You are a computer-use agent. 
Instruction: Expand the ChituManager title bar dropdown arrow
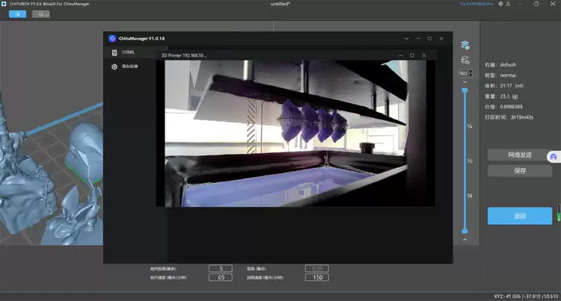405,38
